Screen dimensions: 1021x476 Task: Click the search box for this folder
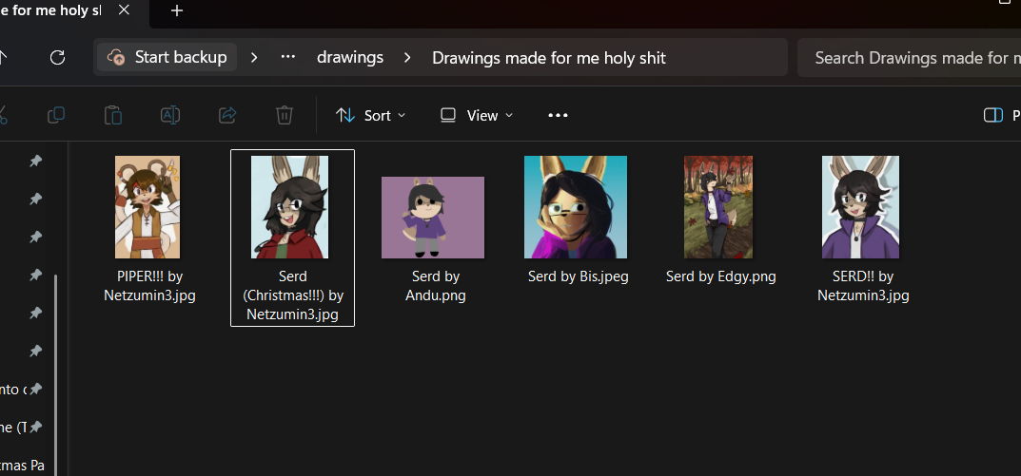point(909,58)
